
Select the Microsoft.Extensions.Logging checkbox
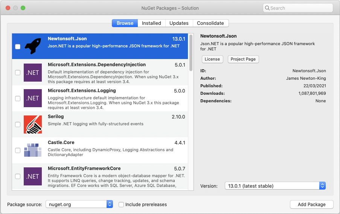click(18, 99)
